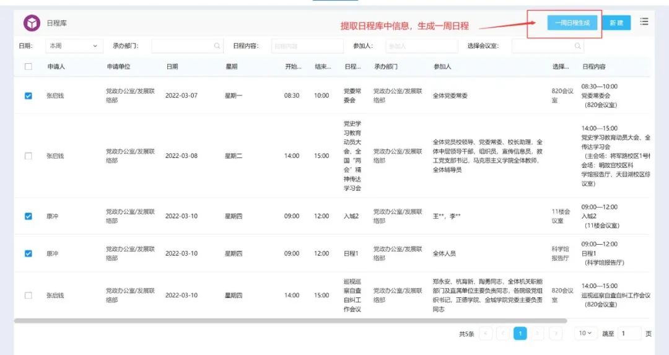Click the 党委常委会 schedule cell
The width and height of the screenshot is (669, 355).
pos(352,95)
